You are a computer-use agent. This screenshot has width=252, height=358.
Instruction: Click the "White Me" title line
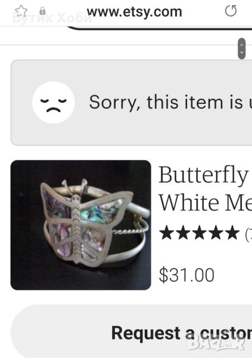(206, 203)
